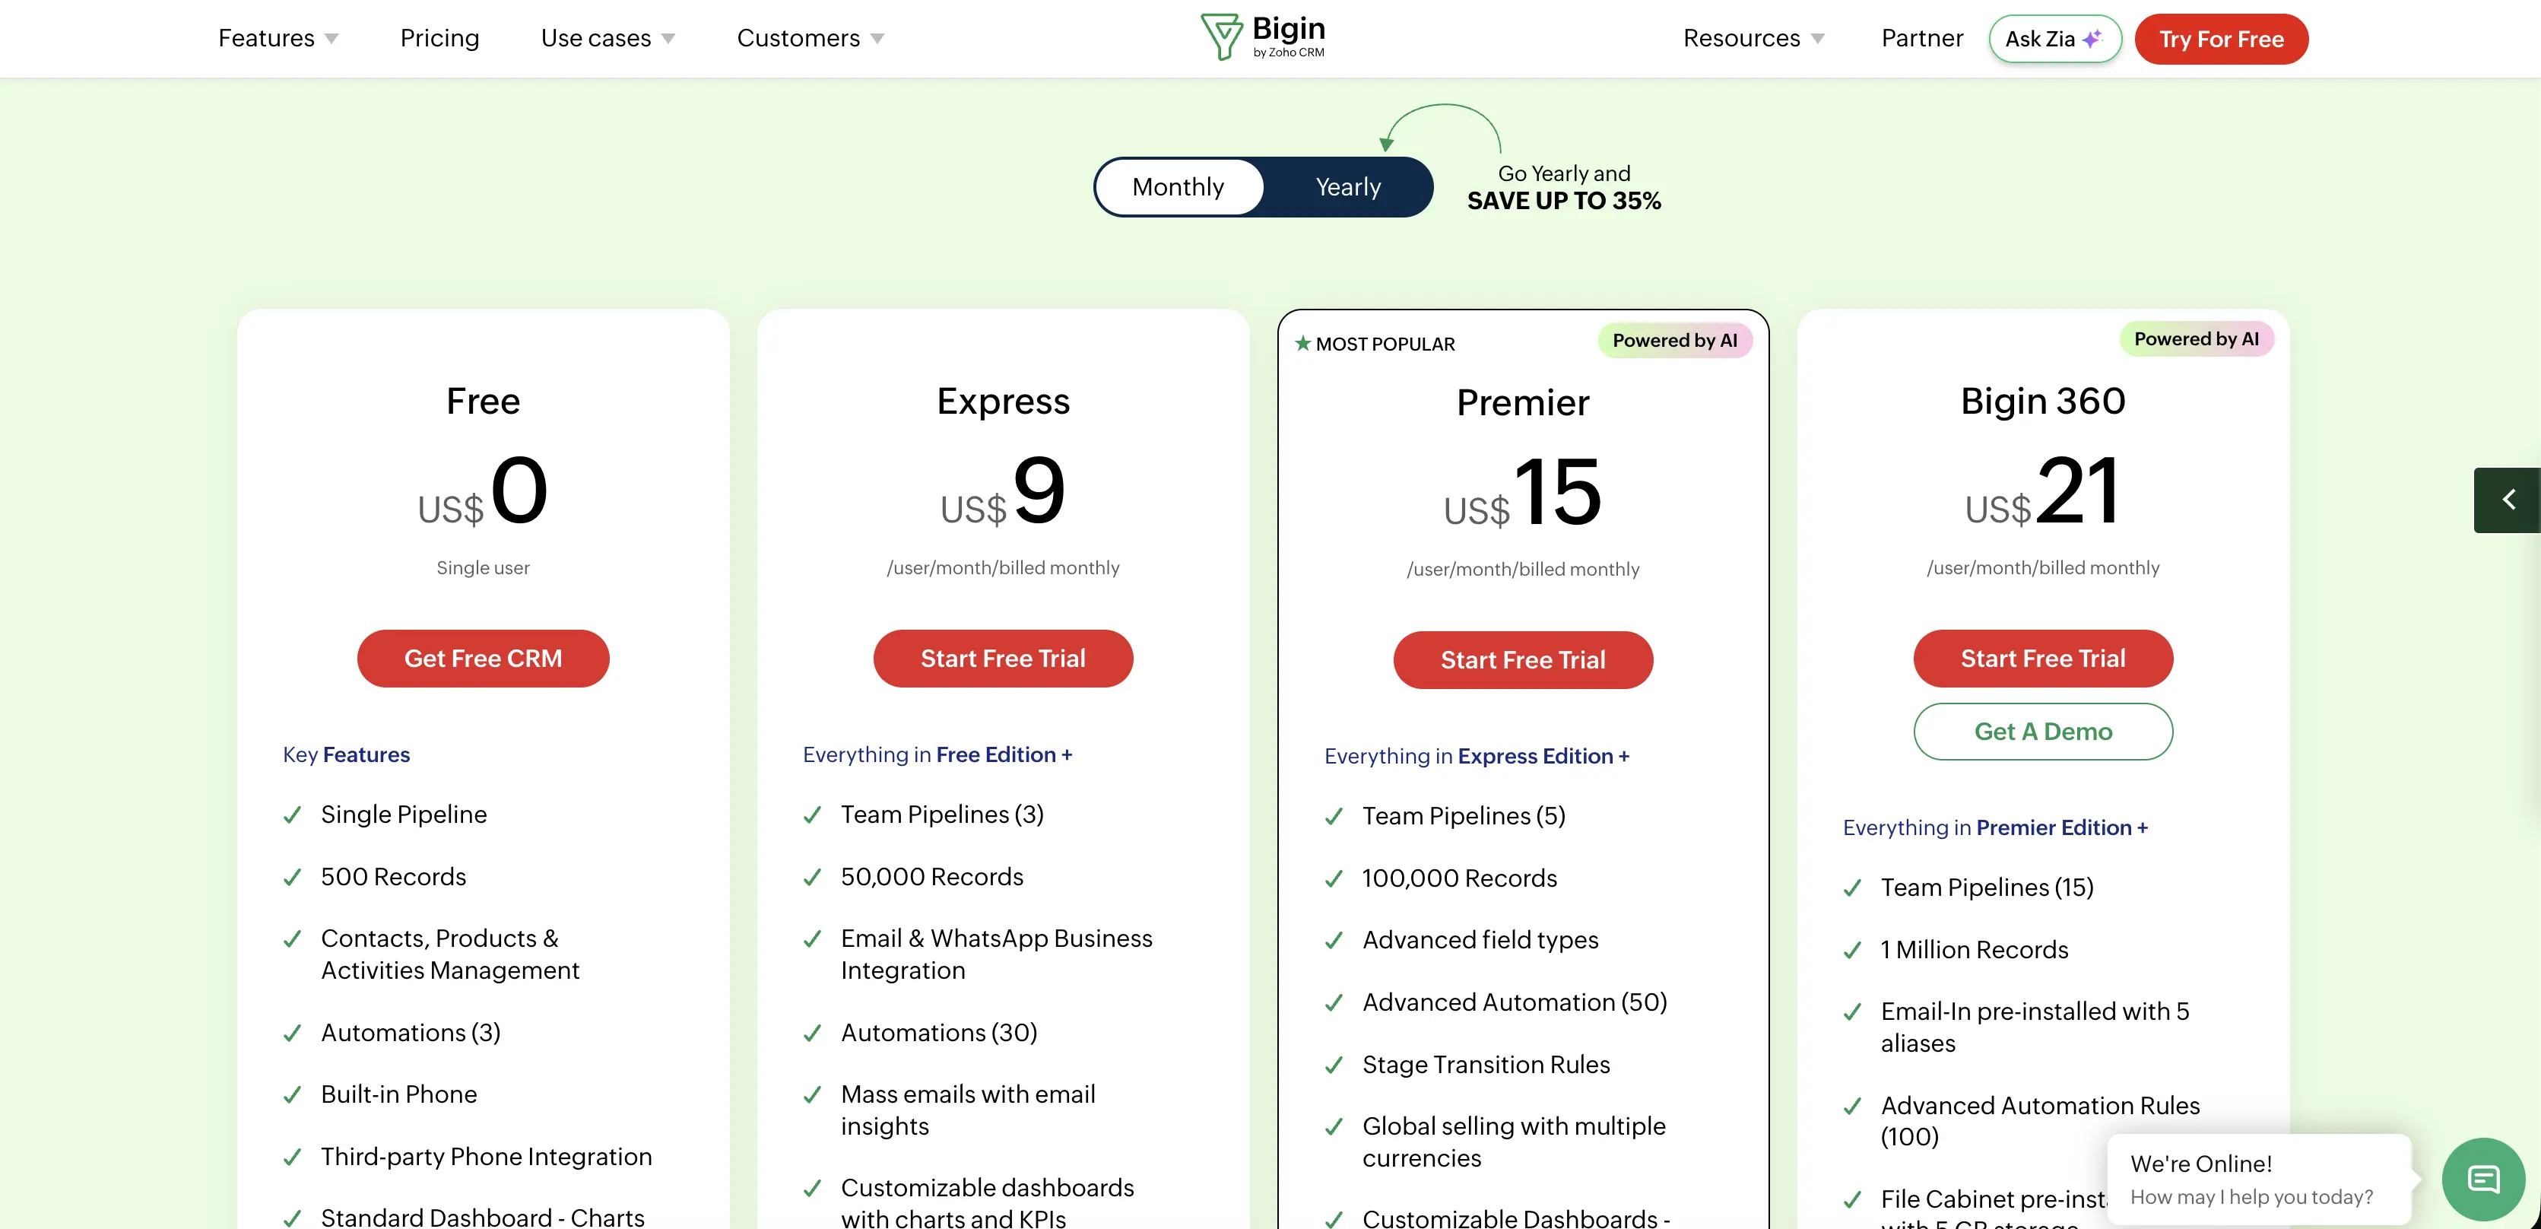
Task: Switch billing to Yearly
Action: click(1347, 186)
